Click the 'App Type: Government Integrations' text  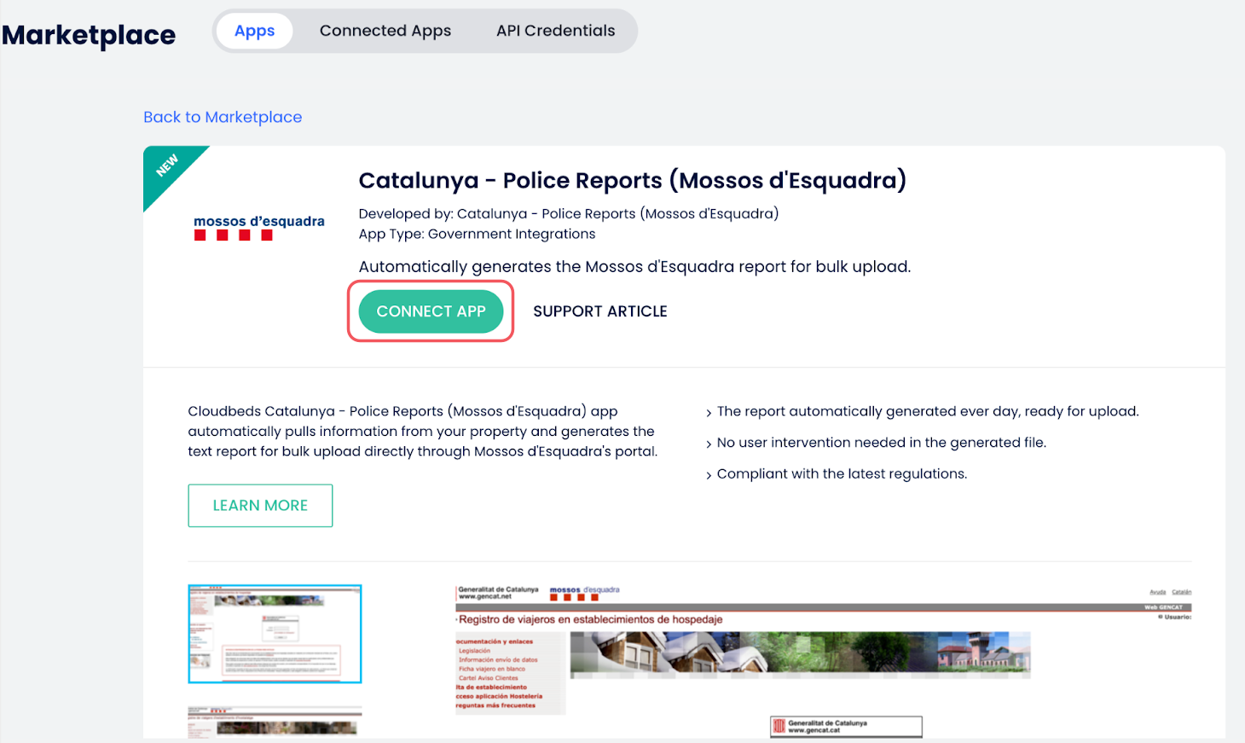(477, 234)
